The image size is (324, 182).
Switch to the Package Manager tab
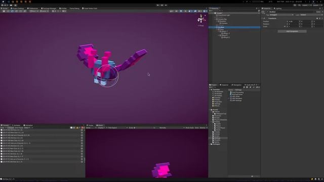[49, 9]
